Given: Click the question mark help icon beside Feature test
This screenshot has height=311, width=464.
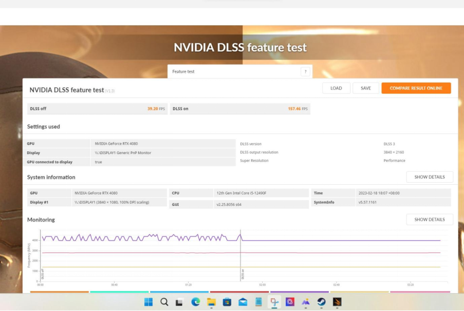Looking at the screenshot, I should coord(305,71).
